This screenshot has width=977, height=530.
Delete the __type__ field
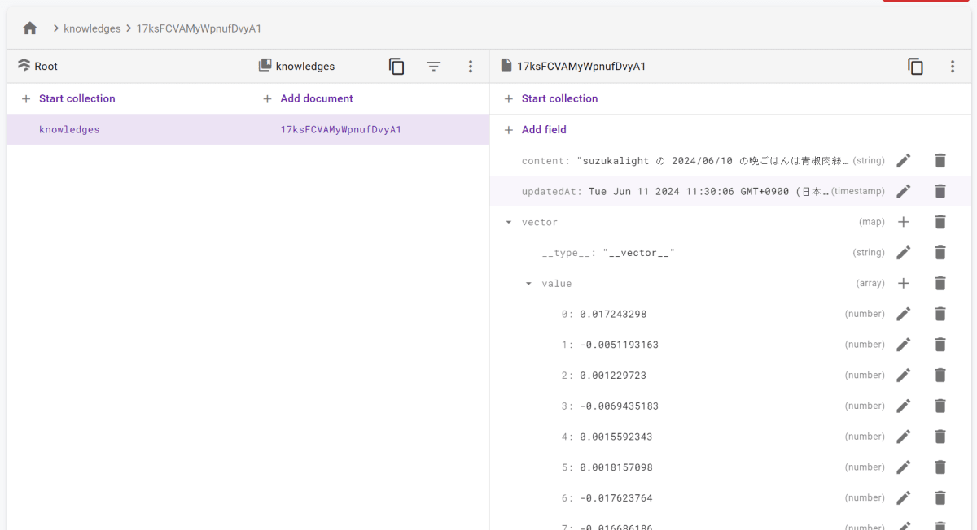coord(940,253)
